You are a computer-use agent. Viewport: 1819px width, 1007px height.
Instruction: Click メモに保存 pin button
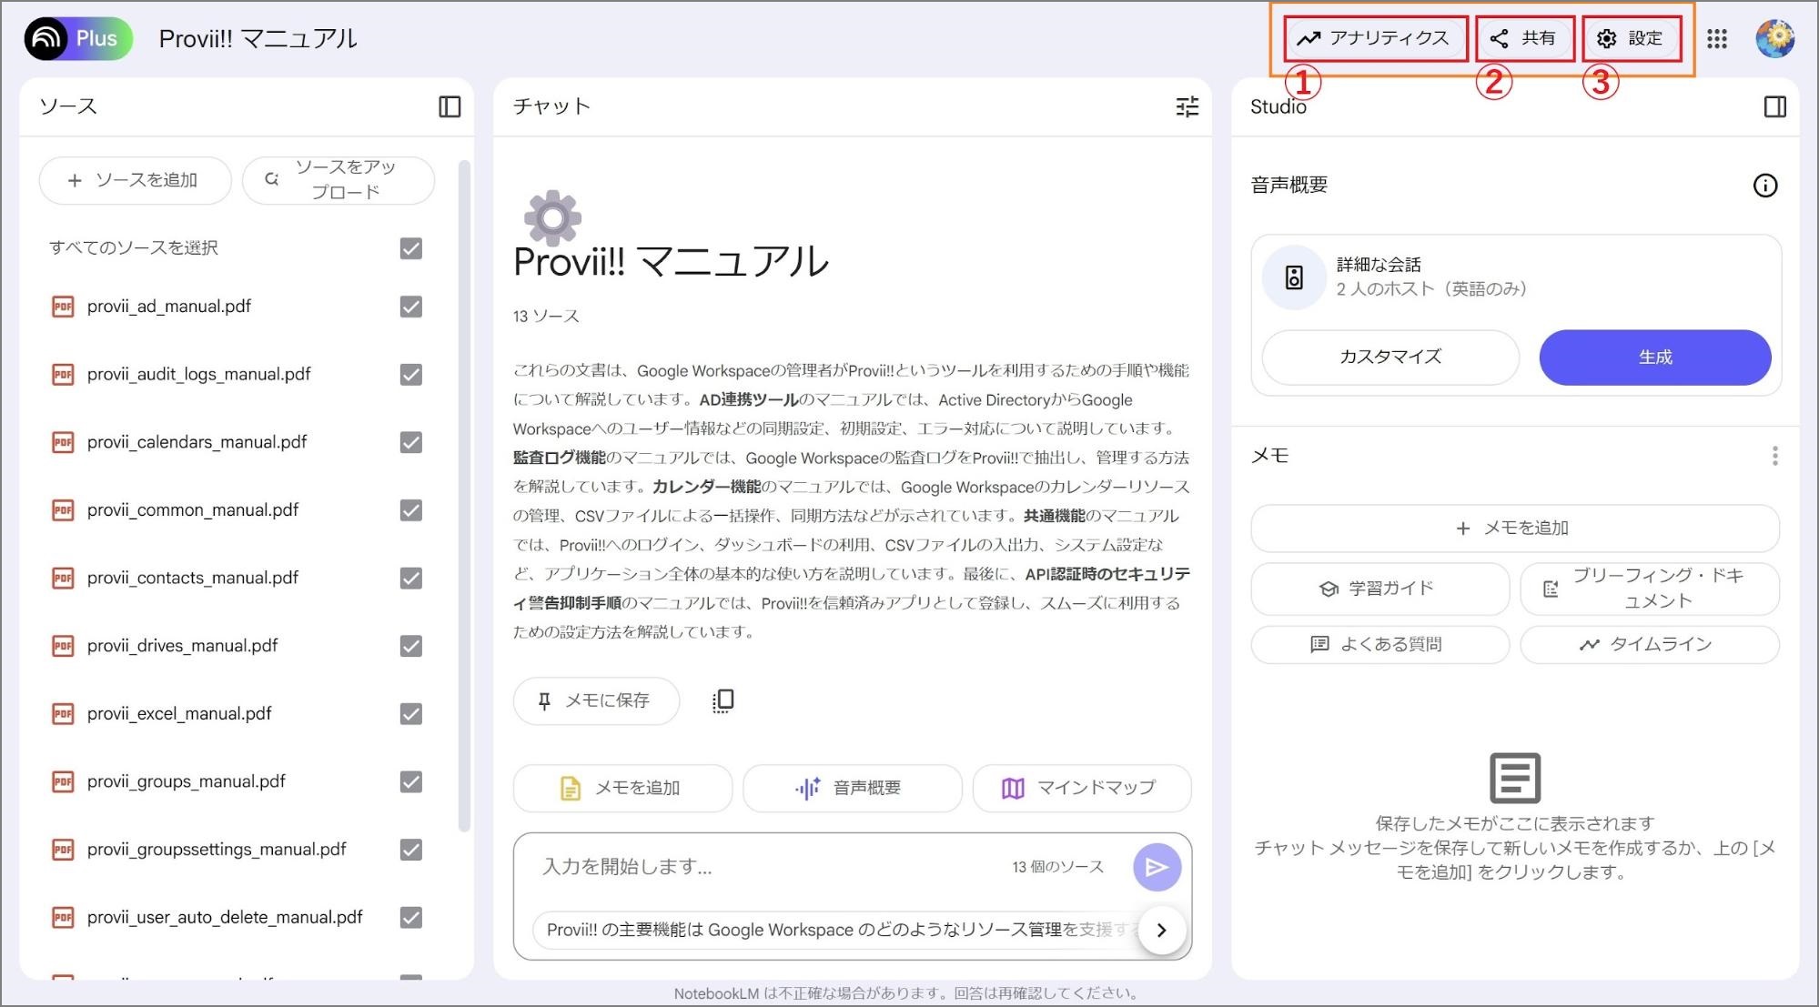pos(596,700)
